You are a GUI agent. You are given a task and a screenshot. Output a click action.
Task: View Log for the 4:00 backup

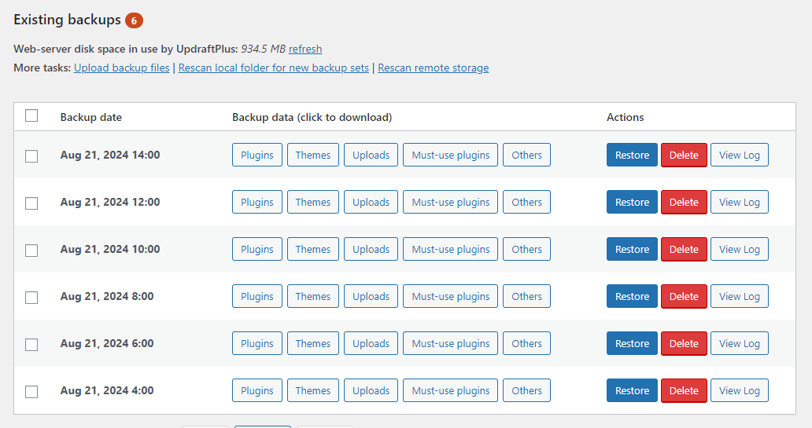point(739,390)
